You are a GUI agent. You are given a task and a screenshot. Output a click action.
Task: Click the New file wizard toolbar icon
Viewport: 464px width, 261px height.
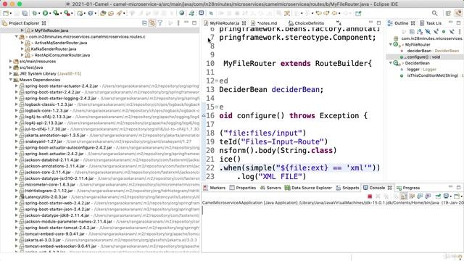point(6,13)
